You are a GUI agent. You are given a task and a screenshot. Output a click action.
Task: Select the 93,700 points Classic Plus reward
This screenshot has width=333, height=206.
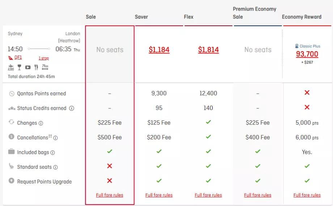307,54
